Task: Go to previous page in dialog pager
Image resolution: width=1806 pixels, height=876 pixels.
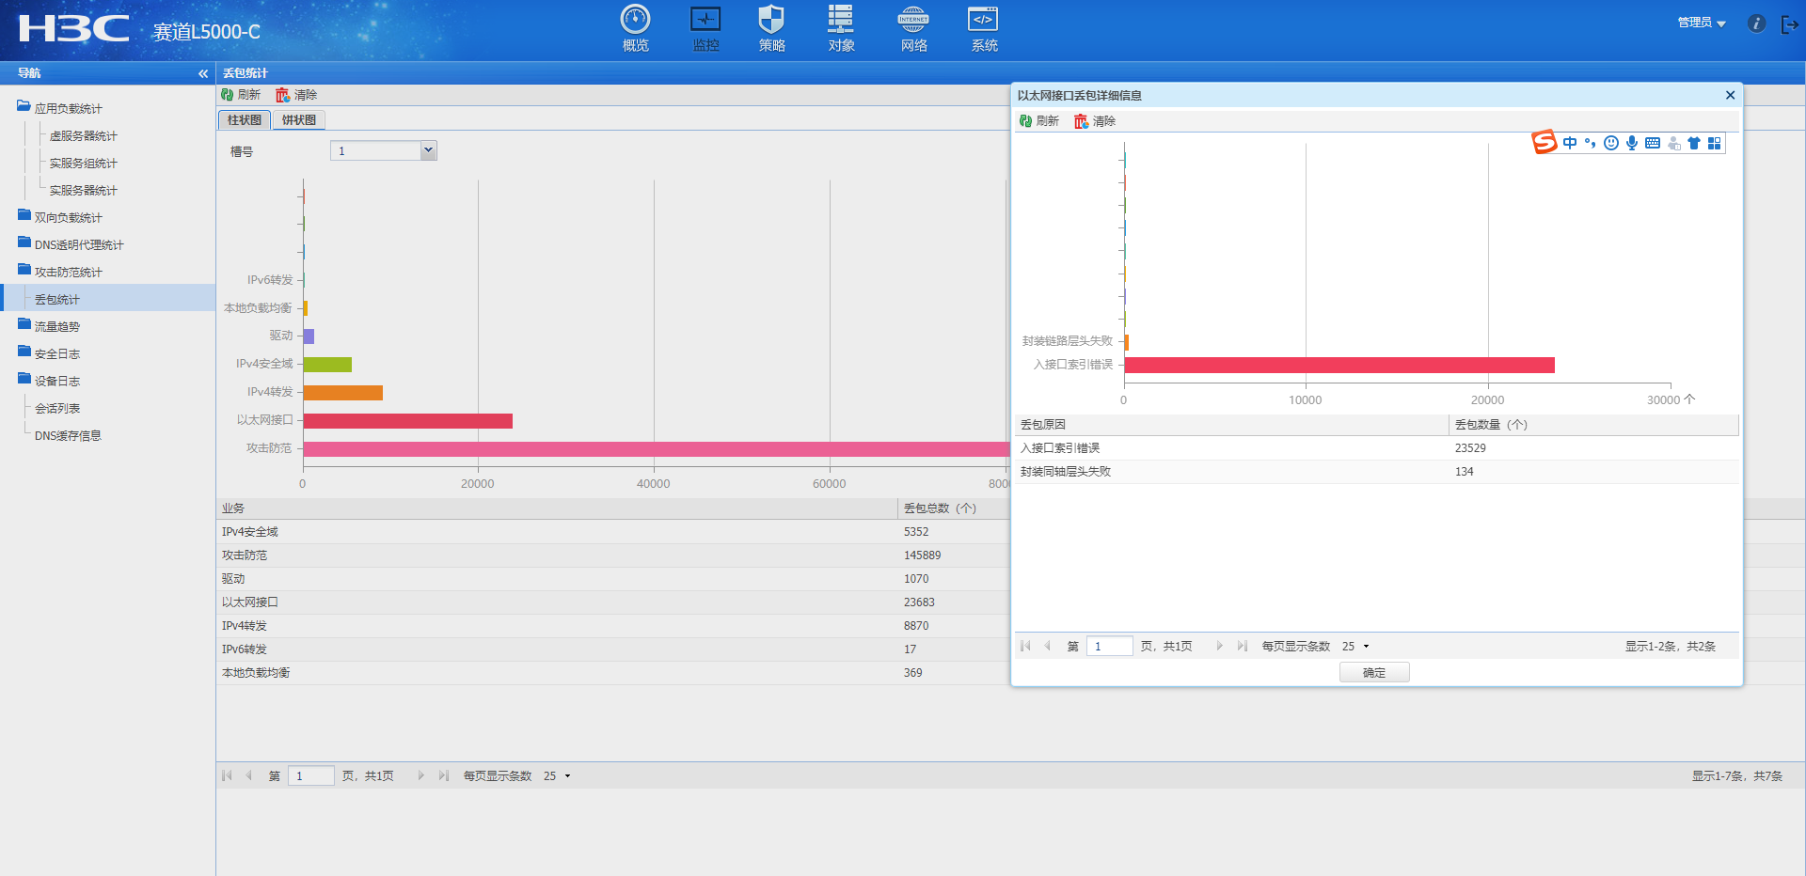Action: point(1047,646)
